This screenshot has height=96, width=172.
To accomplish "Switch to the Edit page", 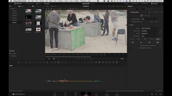I will click(76, 94).
